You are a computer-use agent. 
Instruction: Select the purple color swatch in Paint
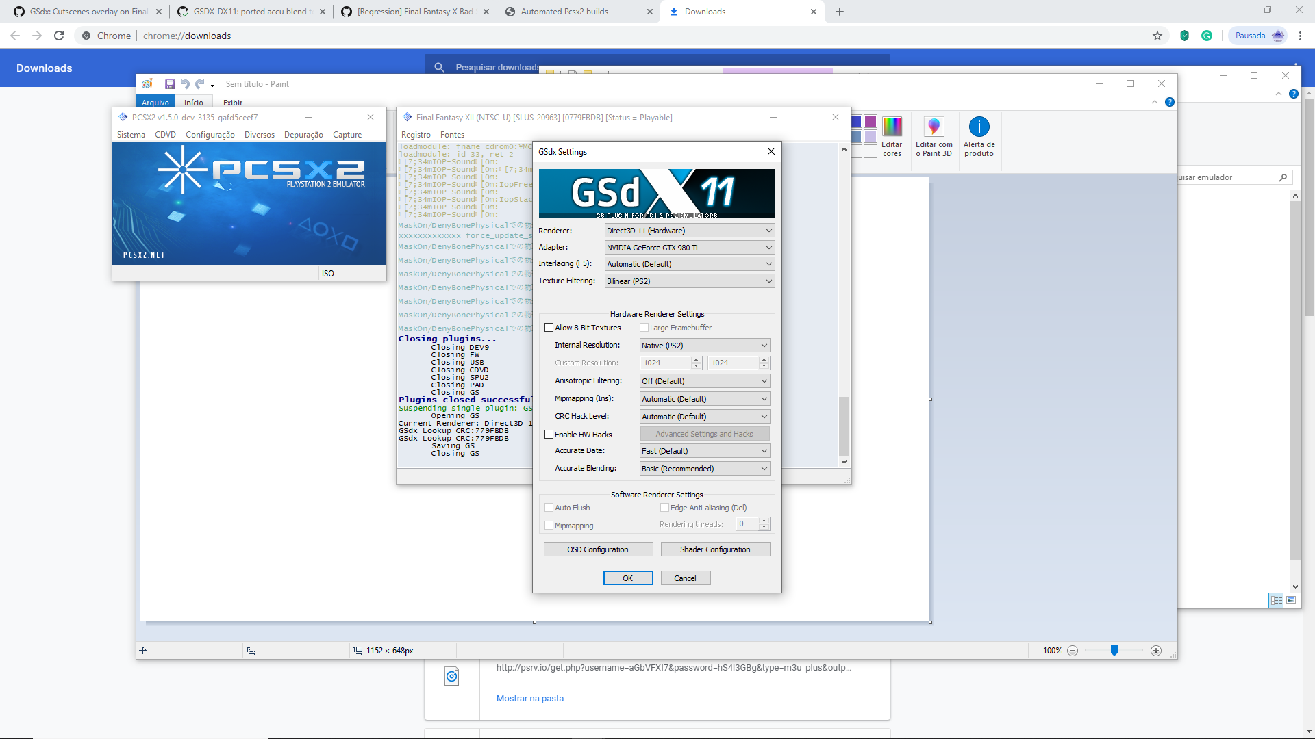pos(870,121)
